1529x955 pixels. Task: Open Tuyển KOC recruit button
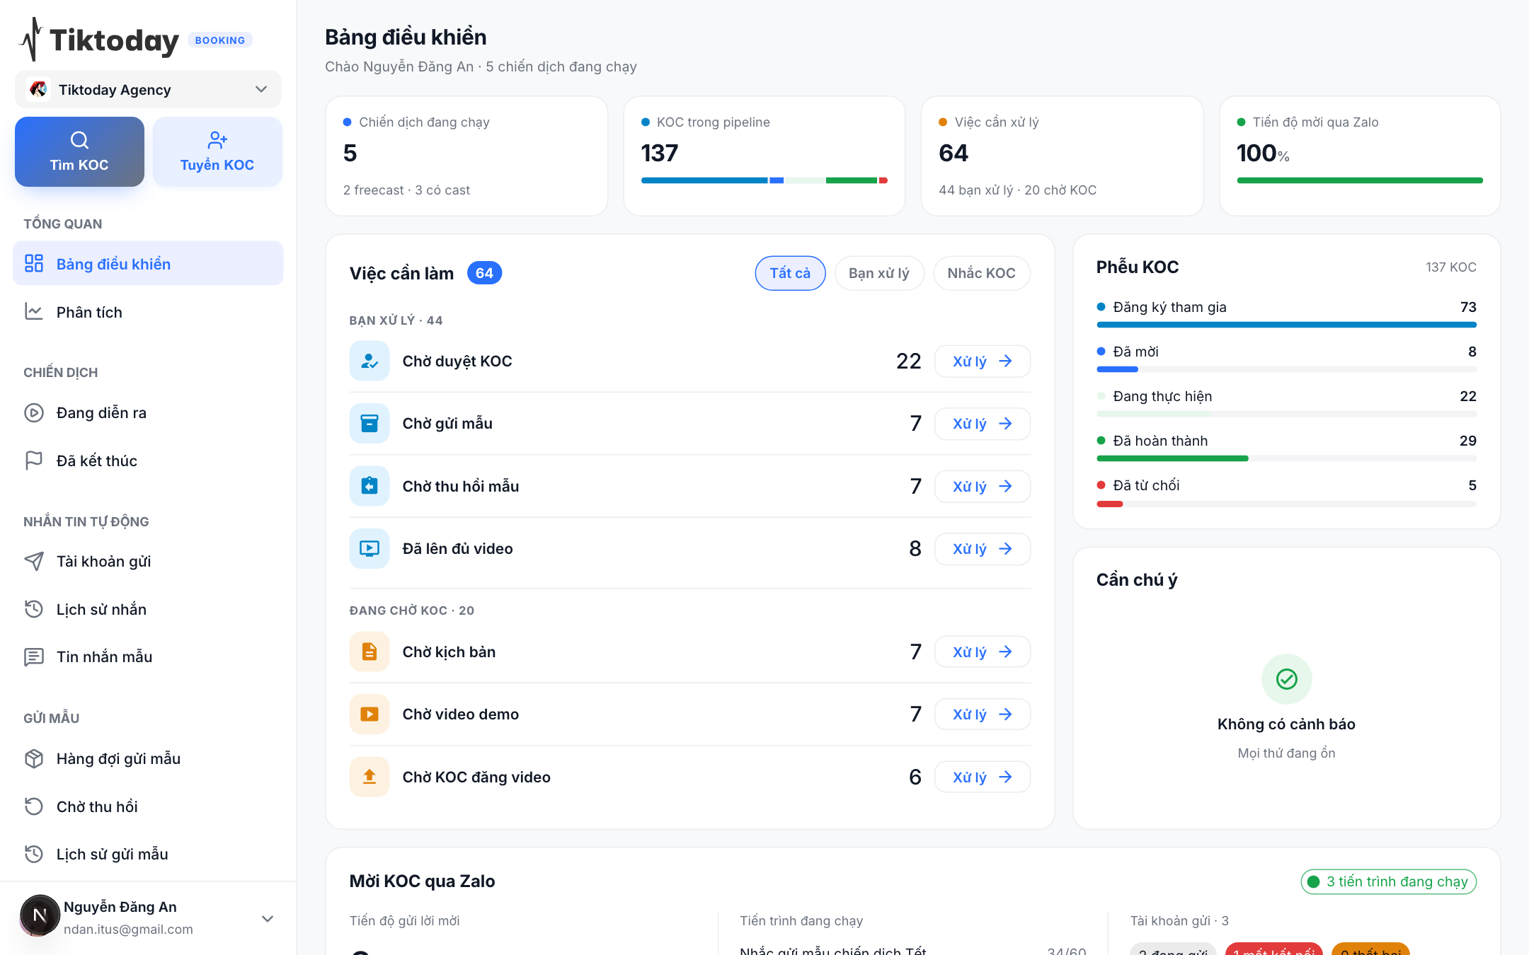[217, 151]
